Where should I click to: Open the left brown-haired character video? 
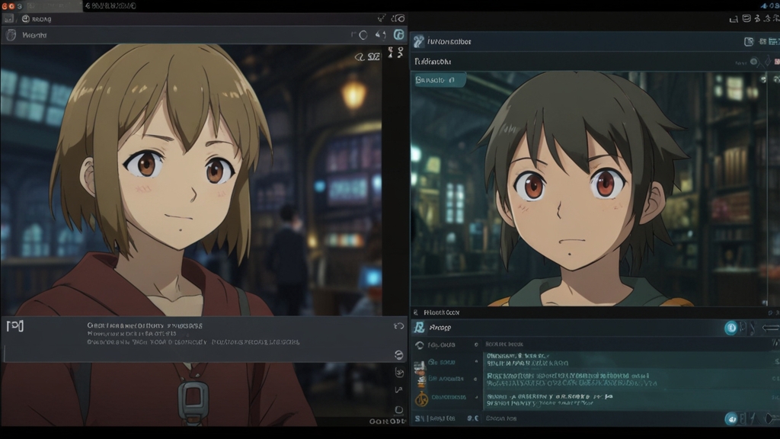pyautogui.click(x=191, y=179)
